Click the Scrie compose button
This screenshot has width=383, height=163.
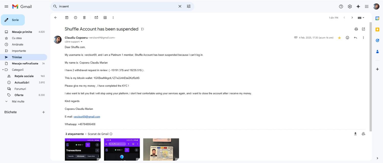click(13, 20)
